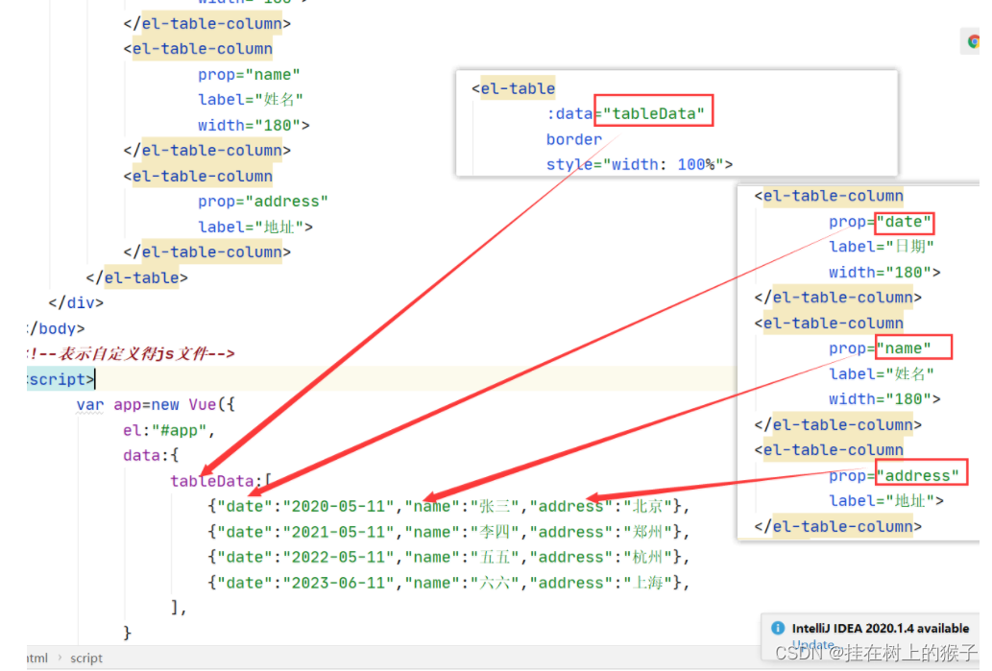The width and height of the screenshot is (992, 671).
Task: Click the data row with date 2020-05-11
Action: tap(448, 506)
